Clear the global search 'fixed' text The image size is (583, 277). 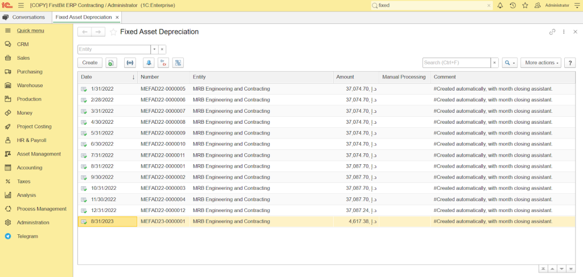click(x=488, y=5)
